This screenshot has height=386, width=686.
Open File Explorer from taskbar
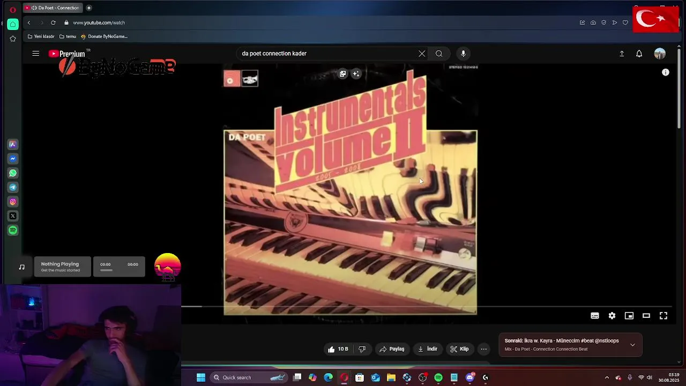pyautogui.click(x=391, y=377)
